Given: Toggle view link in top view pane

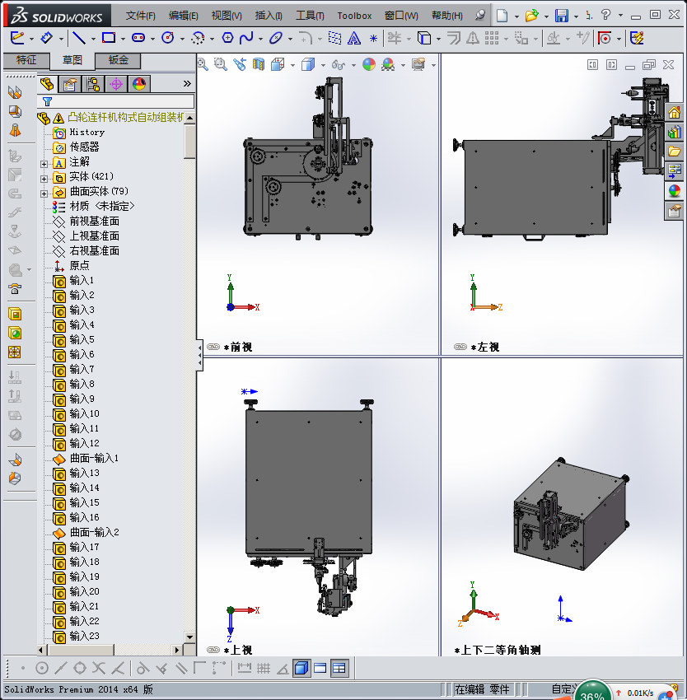Looking at the screenshot, I should coord(213,650).
